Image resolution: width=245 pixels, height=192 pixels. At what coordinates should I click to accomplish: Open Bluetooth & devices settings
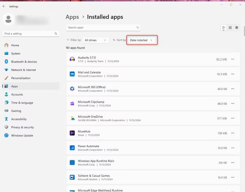[31, 62]
